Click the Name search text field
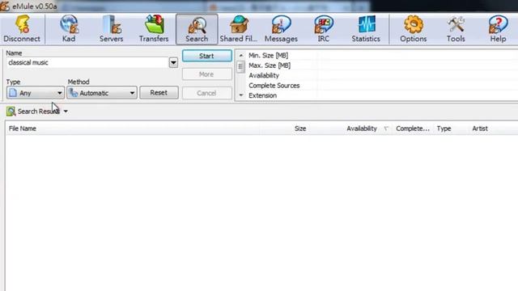Screen dimensions: 518x291 (88, 62)
